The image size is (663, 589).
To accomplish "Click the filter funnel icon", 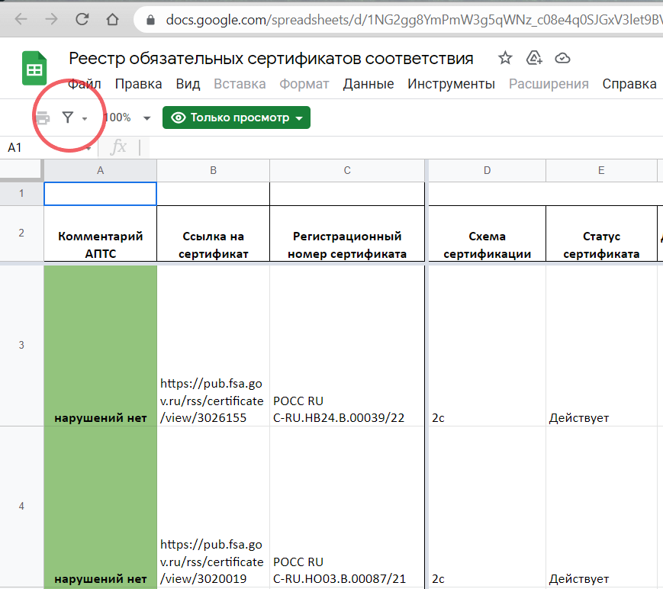I will pyautogui.click(x=68, y=117).
